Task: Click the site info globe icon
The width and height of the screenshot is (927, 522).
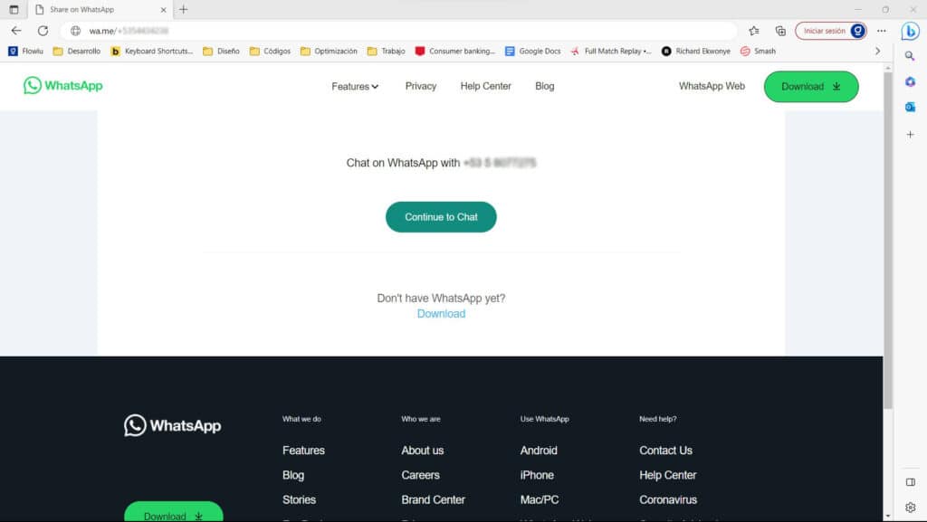Action: 76,31
